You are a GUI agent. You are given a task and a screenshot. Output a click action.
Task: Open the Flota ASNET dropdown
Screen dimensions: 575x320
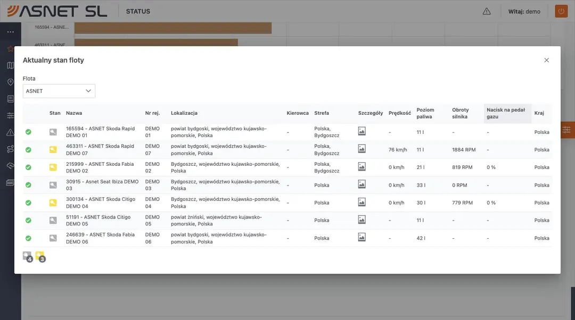(59, 91)
